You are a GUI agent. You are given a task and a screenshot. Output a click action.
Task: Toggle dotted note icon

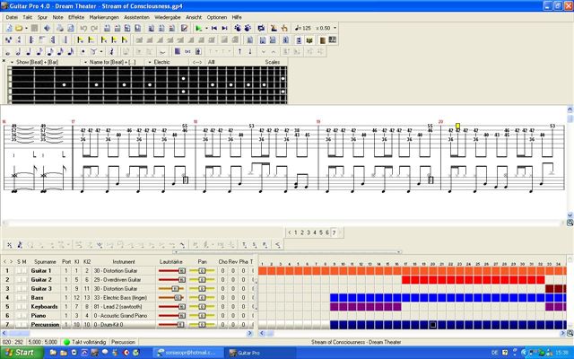83,52
